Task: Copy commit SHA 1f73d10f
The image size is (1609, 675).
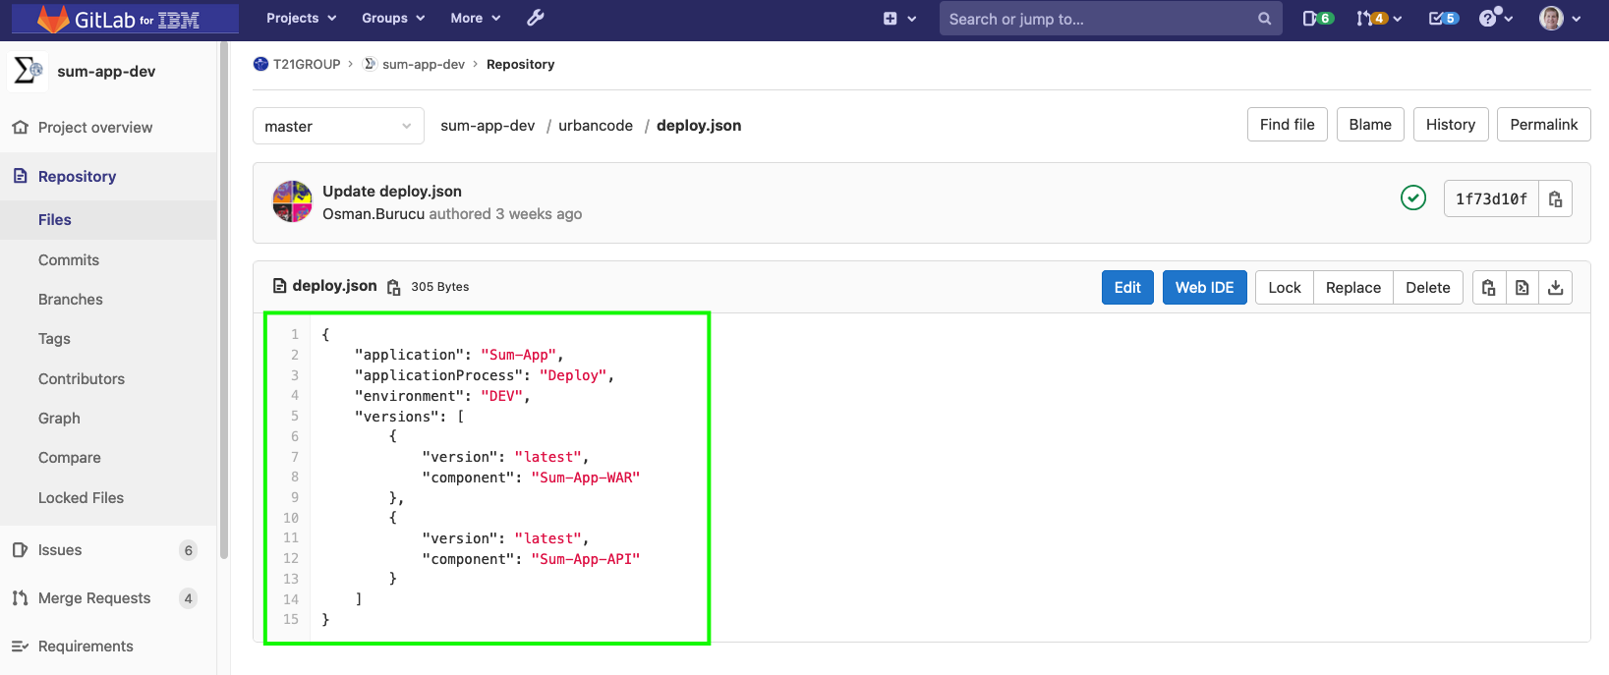Action: (x=1555, y=198)
